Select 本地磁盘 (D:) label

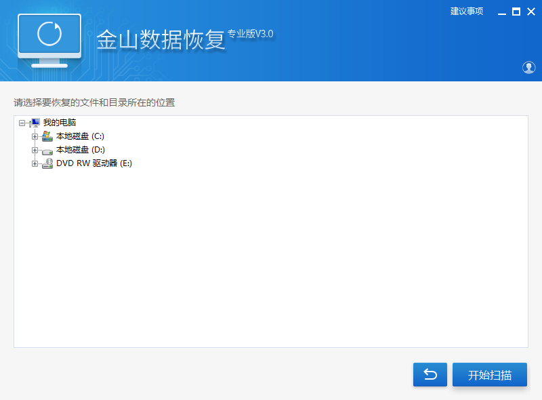[x=81, y=149]
